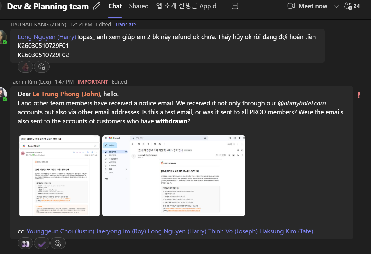
Task: Expand the Meet now options arrow
Action: (x=336, y=7)
